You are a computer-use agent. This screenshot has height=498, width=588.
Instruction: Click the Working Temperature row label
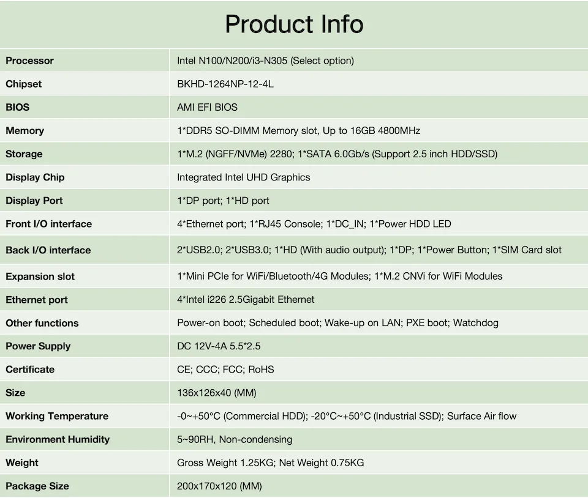[x=57, y=416]
